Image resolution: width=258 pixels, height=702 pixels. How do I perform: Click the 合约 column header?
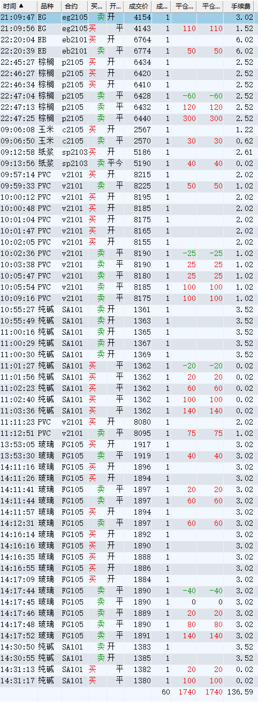[74, 6]
